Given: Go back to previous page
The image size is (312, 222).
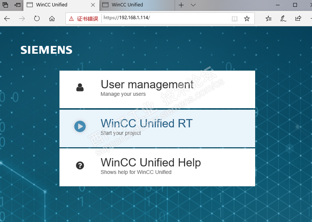Looking at the screenshot, I should [x=7, y=19].
